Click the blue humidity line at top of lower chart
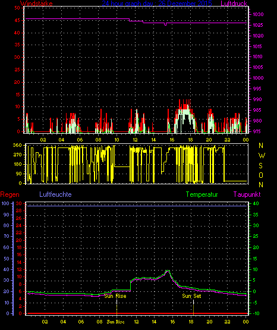The width and height of the screenshot is (277, 330). click(x=137, y=206)
